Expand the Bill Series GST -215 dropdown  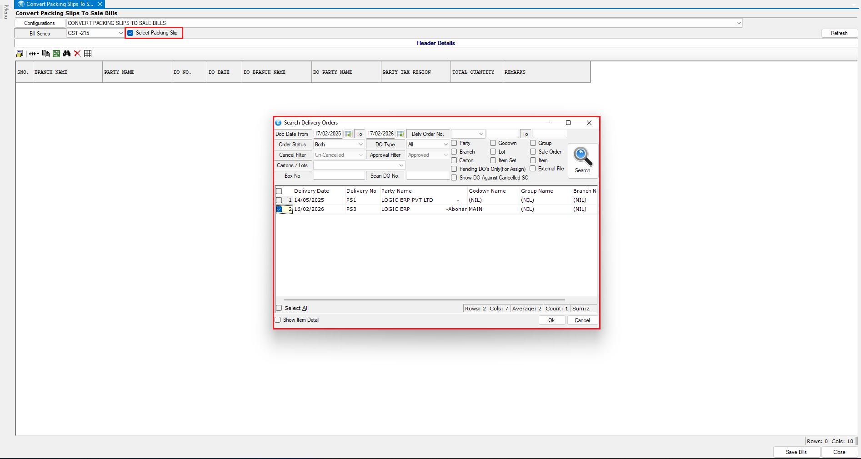(x=120, y=33)
